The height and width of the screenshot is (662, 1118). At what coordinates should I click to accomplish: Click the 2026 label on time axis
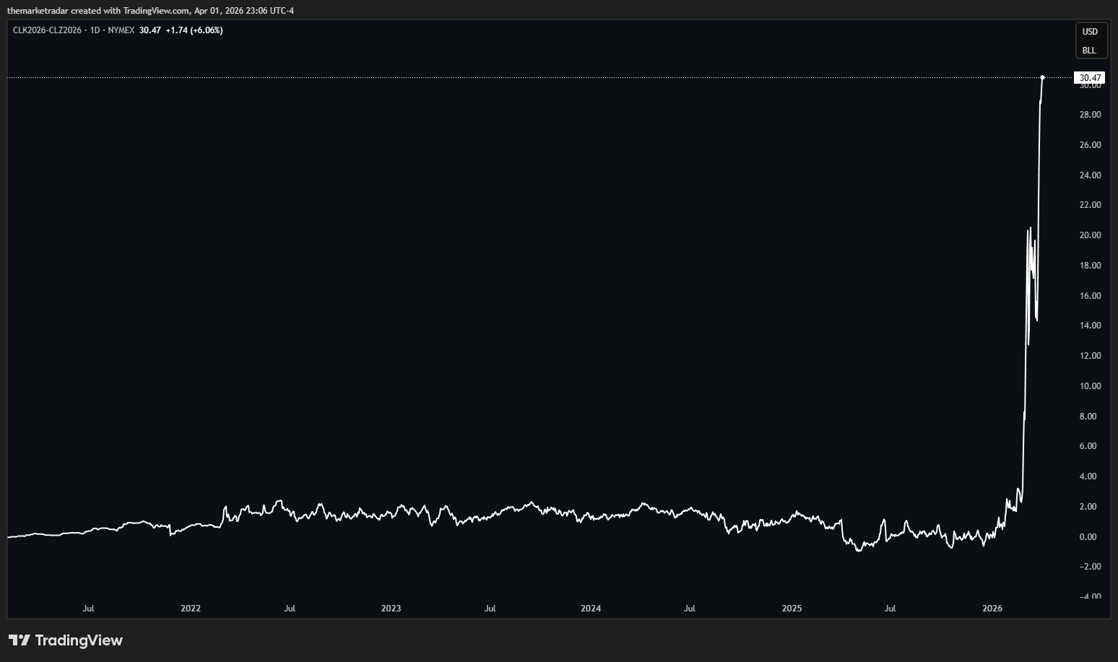coord(992,609)
